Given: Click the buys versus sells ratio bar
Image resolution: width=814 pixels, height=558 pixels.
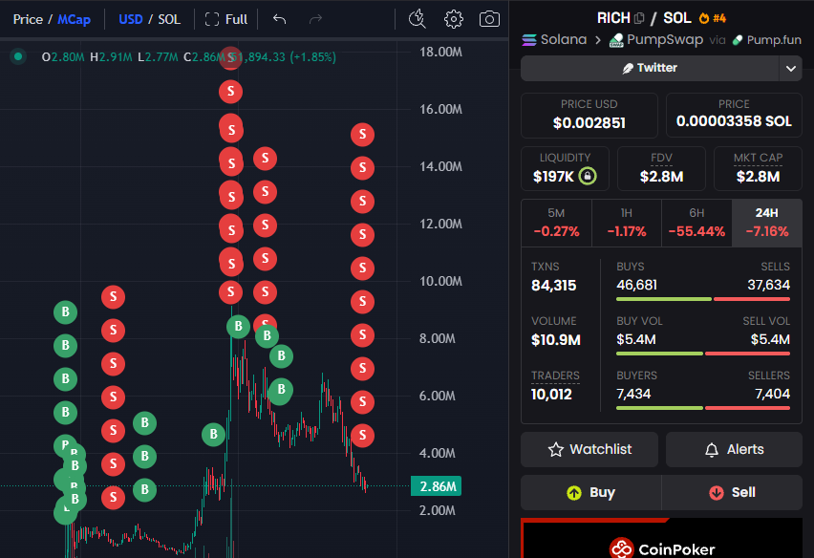Looking at the screenshot, I should coord(703,299).
